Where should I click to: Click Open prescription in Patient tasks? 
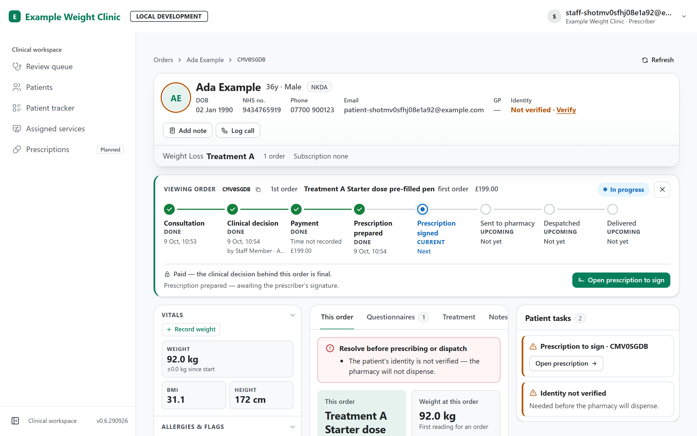pyautogui.click(x=566, y=364)
